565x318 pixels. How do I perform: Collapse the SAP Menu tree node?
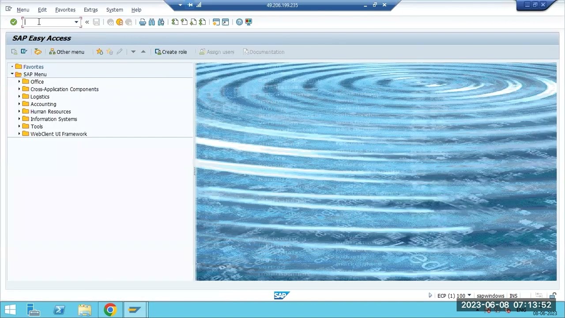point(12,74)
